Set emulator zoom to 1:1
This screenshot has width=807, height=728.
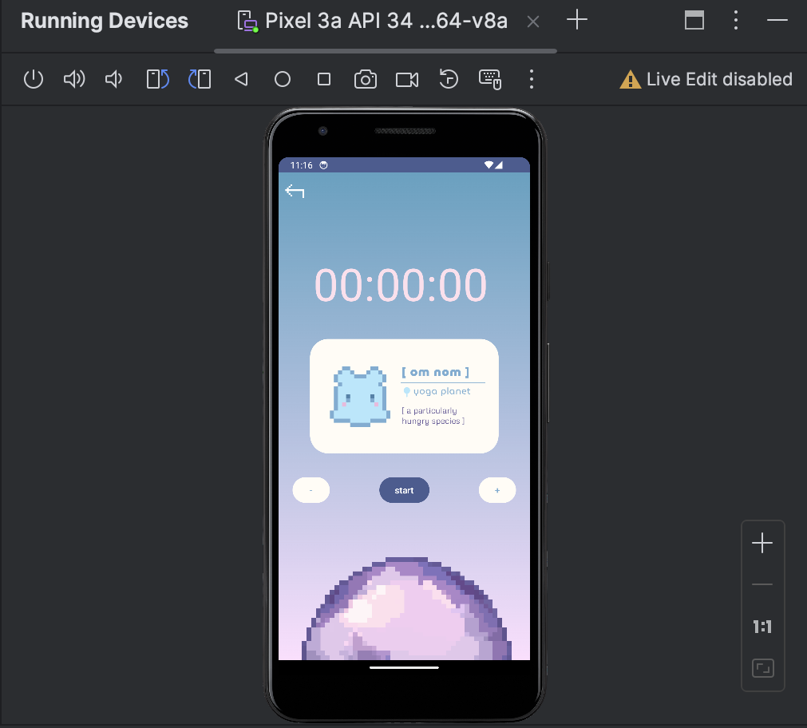pos(762,627)
